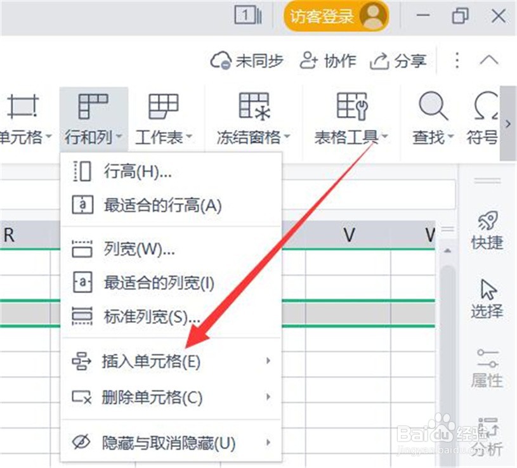Click the auto-fit row height icon

[82, 205]
